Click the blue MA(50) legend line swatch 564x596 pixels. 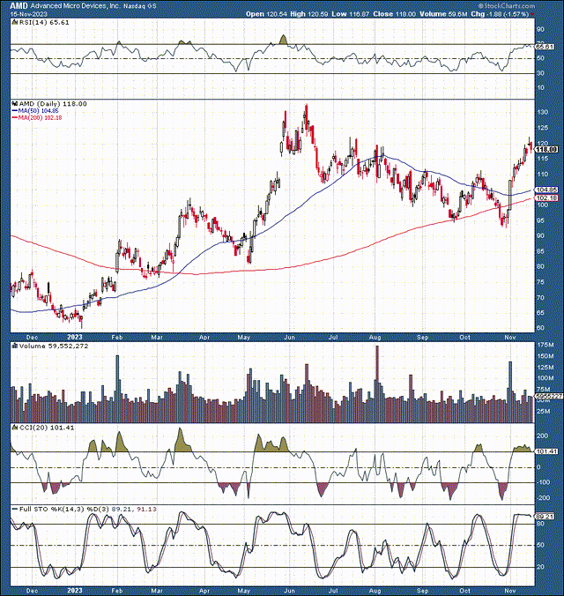(15, 110)
